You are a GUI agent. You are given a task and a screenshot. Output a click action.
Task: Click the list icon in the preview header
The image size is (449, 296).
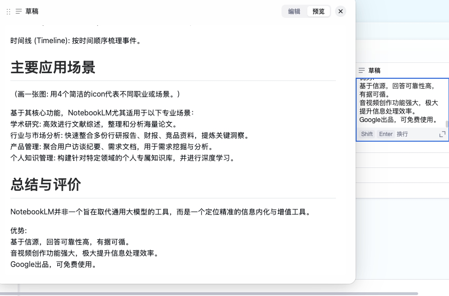pyautogui.click(x=19, y=11)
